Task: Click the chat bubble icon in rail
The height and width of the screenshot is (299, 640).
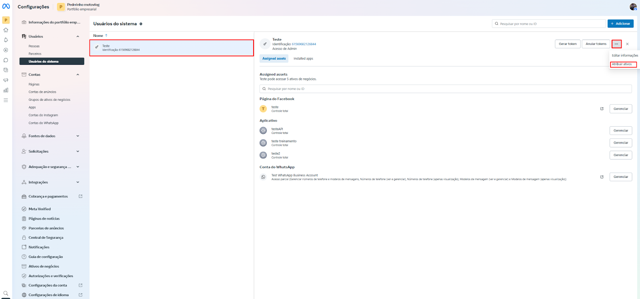Action: (6, 60)
